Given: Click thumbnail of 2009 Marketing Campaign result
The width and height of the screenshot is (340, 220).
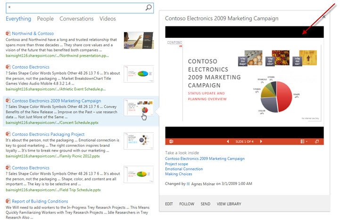Looking at the screenshot, I should pyautogui.click(x=139, y=108).
